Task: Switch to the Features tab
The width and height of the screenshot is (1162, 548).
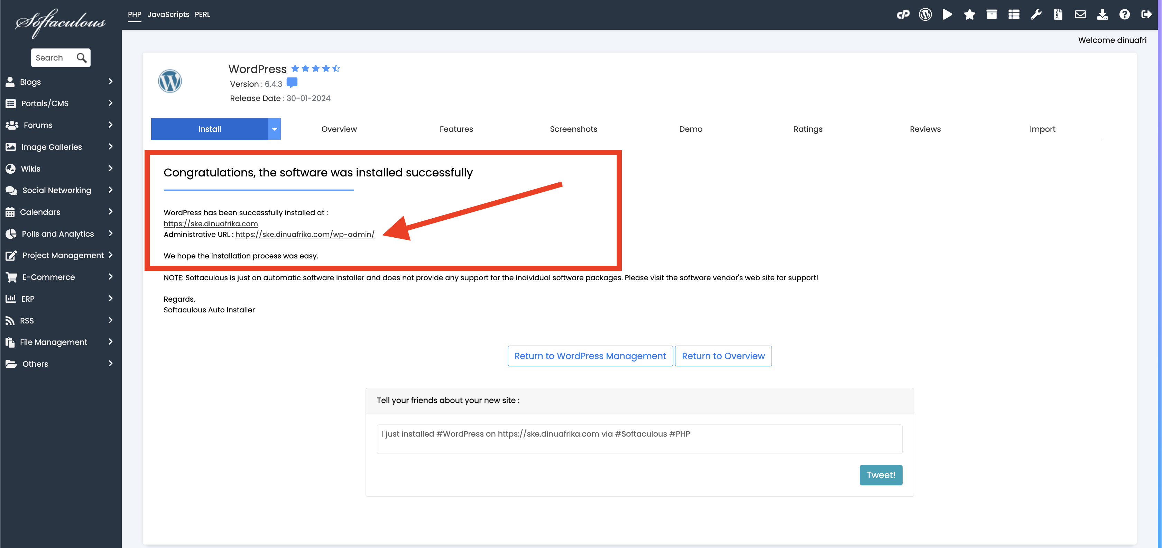Action: point(456,129)
